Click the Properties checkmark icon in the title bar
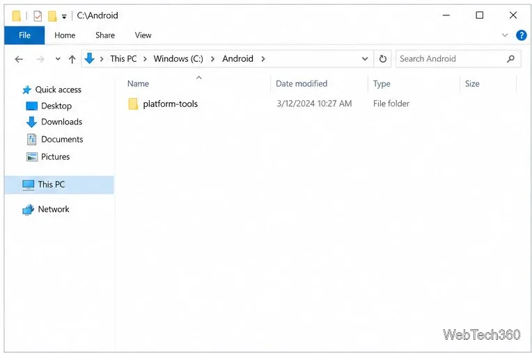 point(38,15)
